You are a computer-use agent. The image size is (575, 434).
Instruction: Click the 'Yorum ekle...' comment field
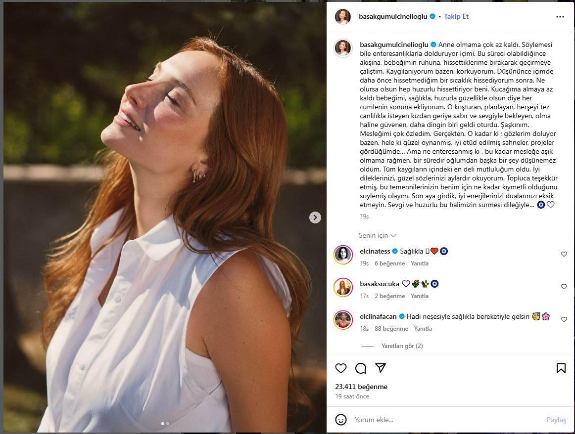pyautogui.click(x=445, y=420)
